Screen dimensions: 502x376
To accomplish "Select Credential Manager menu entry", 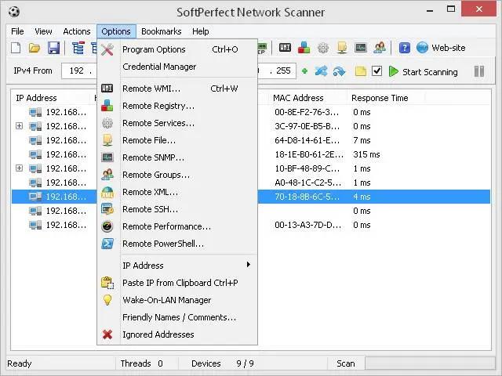I will [x=177, y=67].
